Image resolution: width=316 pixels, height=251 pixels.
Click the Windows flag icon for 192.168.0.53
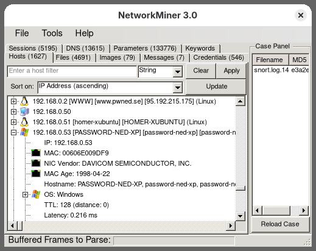coord(24,132)
